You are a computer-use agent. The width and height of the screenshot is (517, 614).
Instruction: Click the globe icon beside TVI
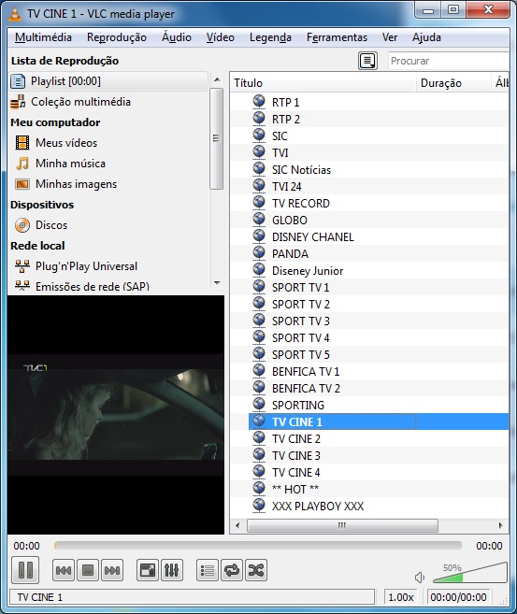[x=259, y=152]
